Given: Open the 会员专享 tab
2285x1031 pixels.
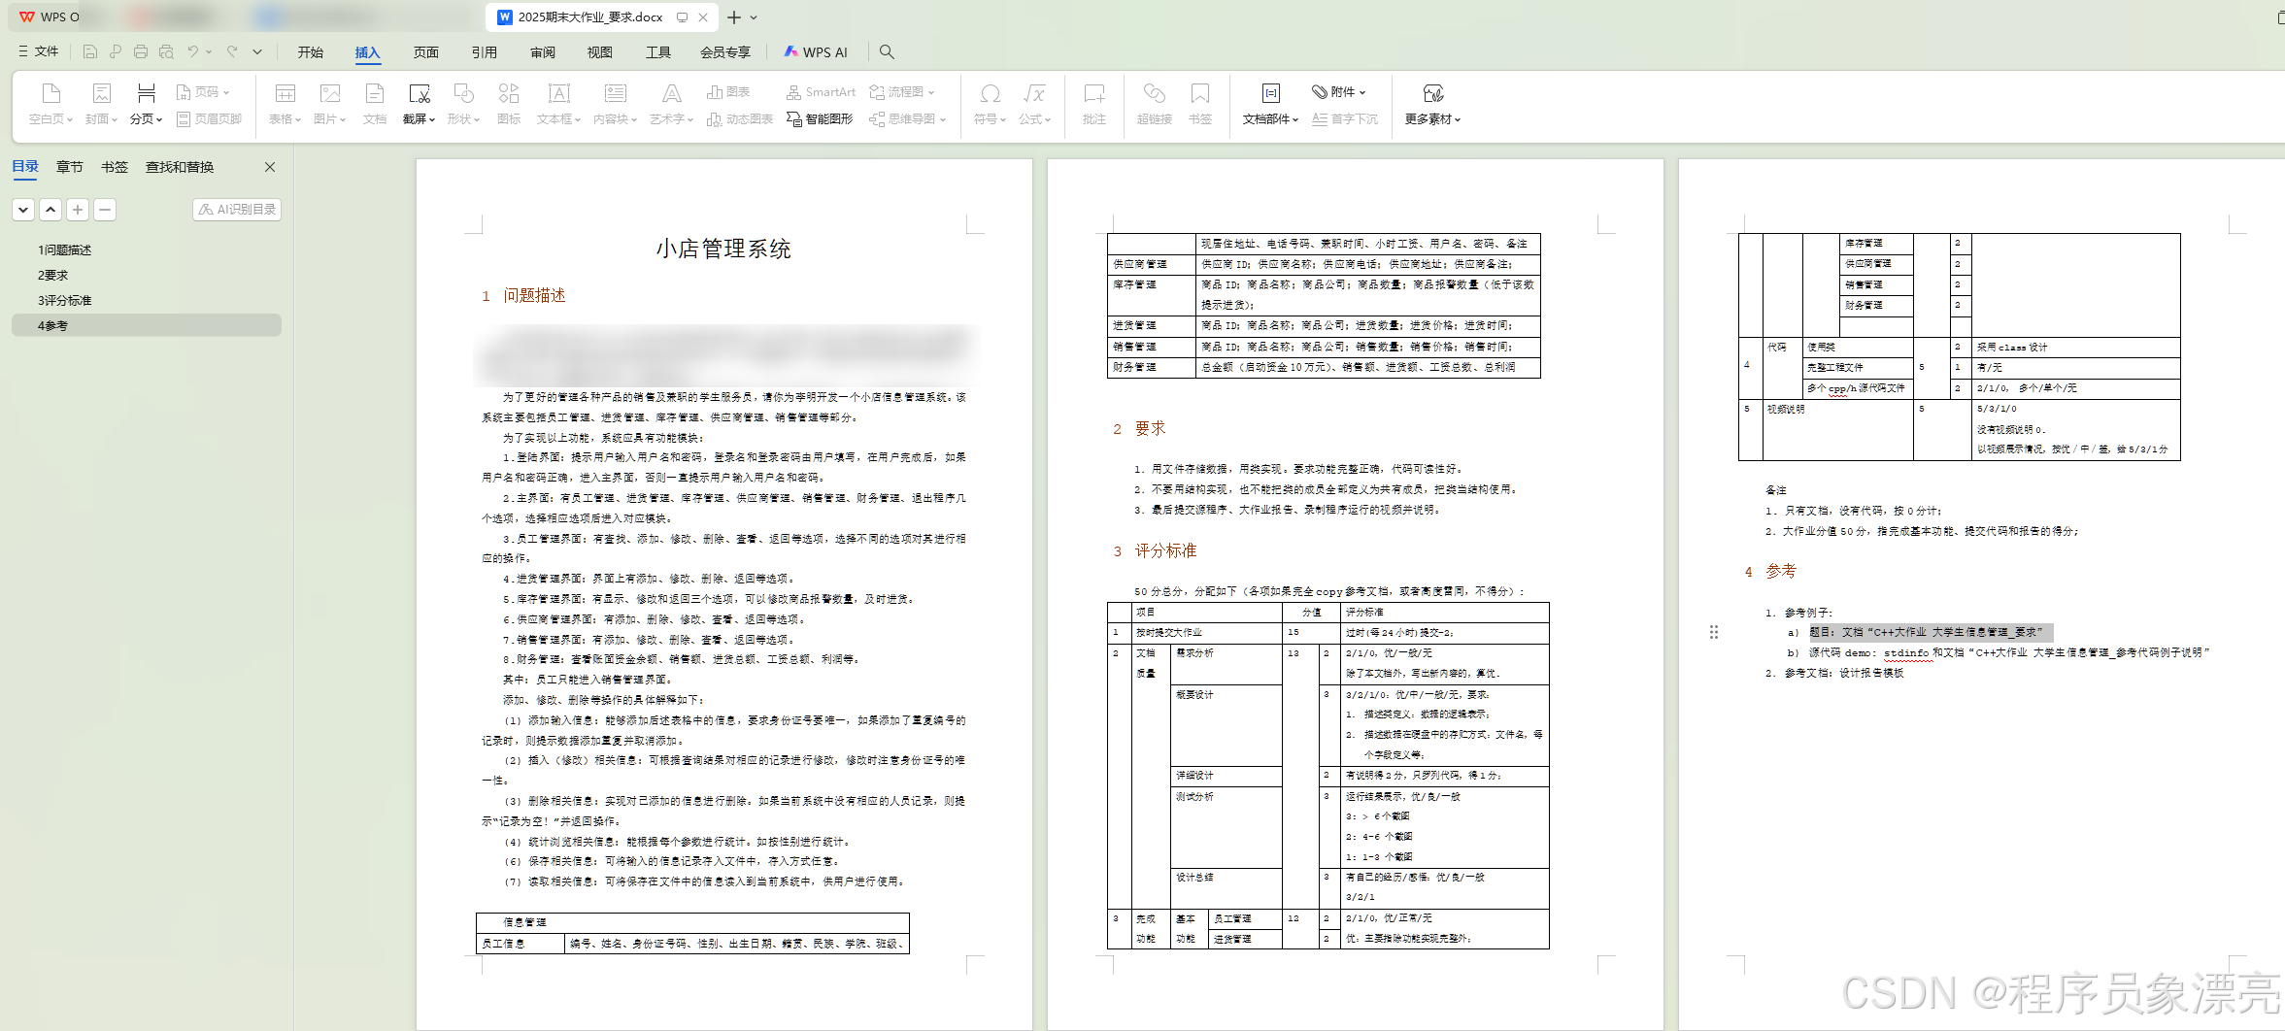Looking at the screenshot, I should pos(725,52).
